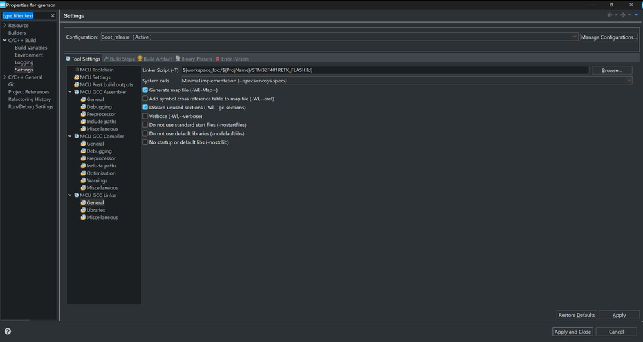Open the view menu triangle icon

tap(637, 15)
